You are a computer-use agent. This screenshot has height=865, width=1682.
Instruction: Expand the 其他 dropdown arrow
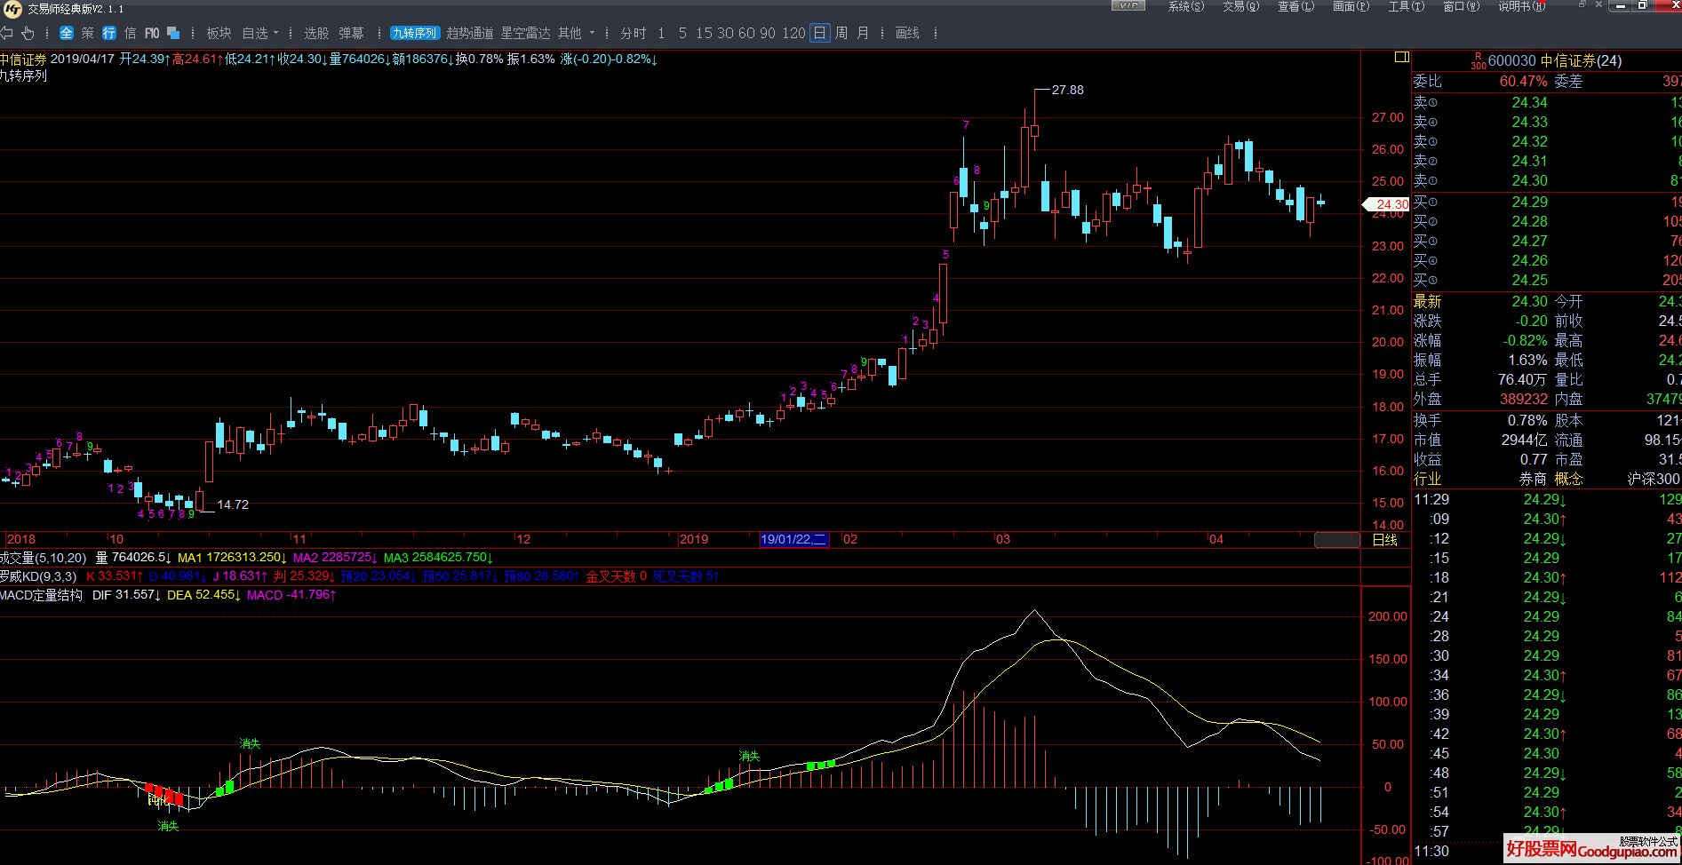[593, 34]
